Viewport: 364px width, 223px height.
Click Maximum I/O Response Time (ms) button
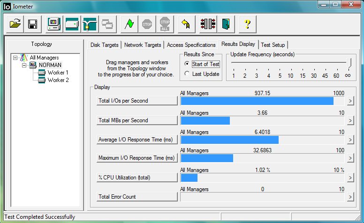[x=137, y=158]
